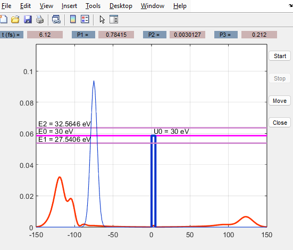Click the x-axis tick label 150

pyautogui.click(x=267, y=235)
